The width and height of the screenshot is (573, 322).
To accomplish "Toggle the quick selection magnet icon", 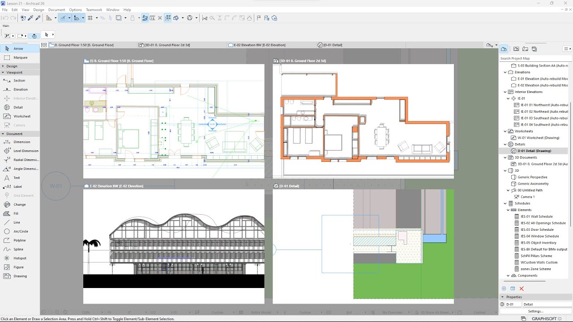I will (34, 35).
